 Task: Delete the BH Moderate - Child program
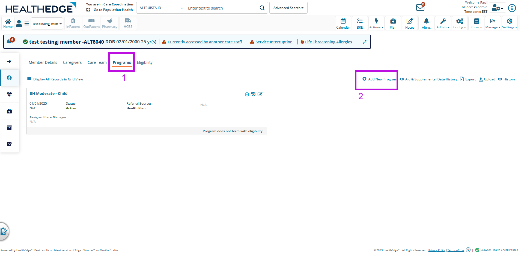coord(247,94)
